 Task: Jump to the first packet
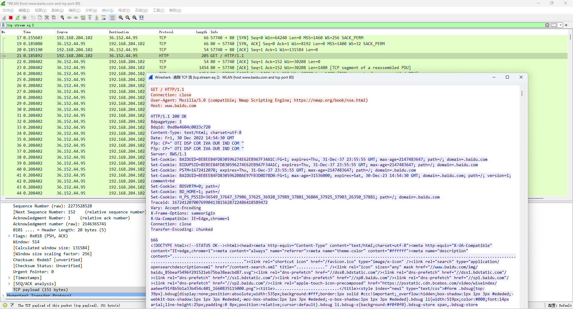click(x=90, y=18)
